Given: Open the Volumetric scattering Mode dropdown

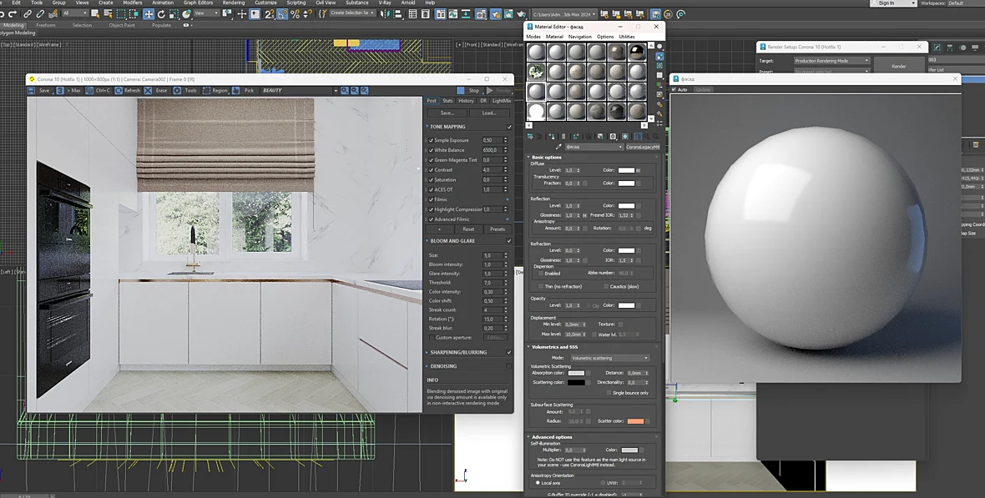Looking at the screenshot, I should [x=609, y=358].
